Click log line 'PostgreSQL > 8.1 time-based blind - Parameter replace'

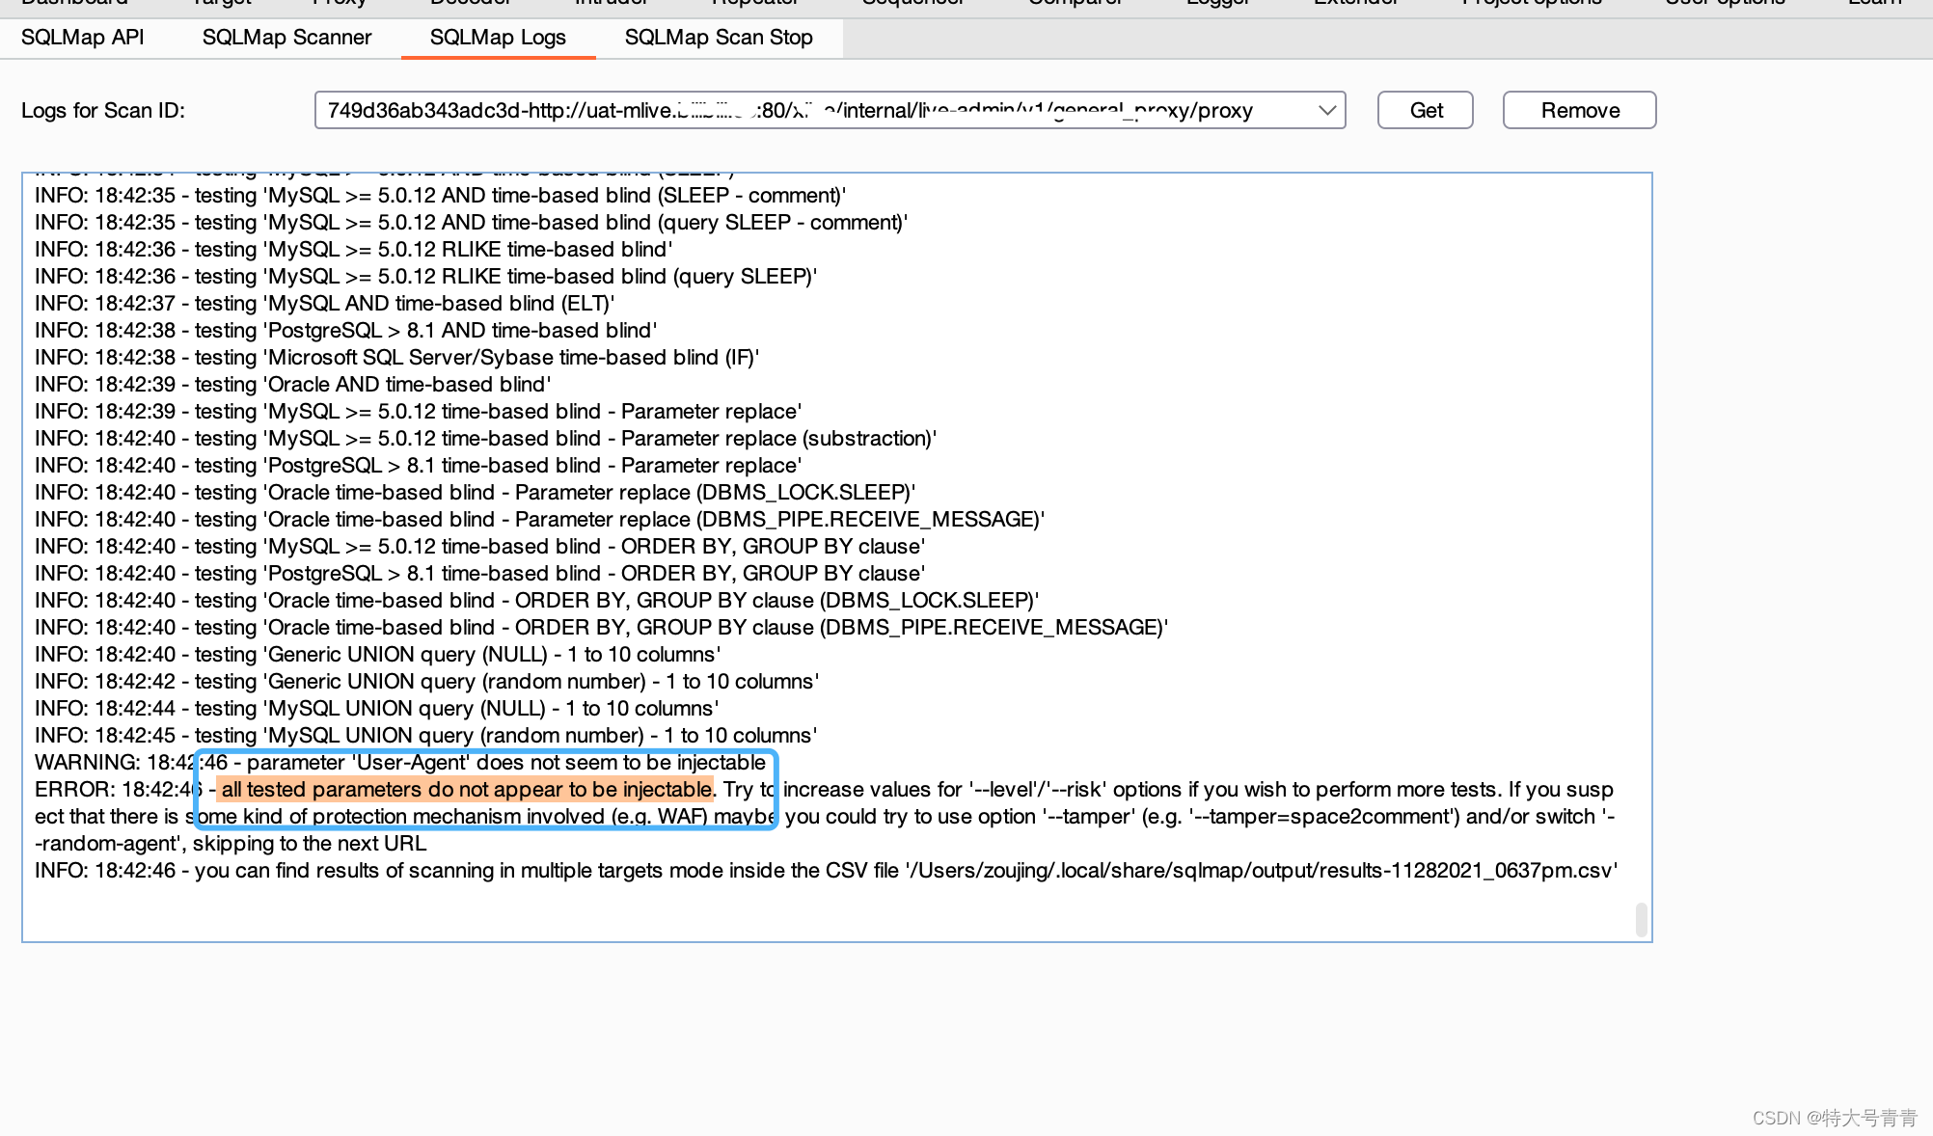tap(419, 466)
